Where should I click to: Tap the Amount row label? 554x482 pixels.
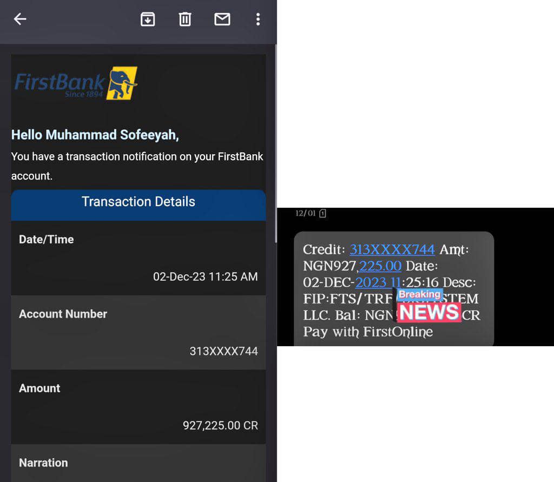click(39, 388)
